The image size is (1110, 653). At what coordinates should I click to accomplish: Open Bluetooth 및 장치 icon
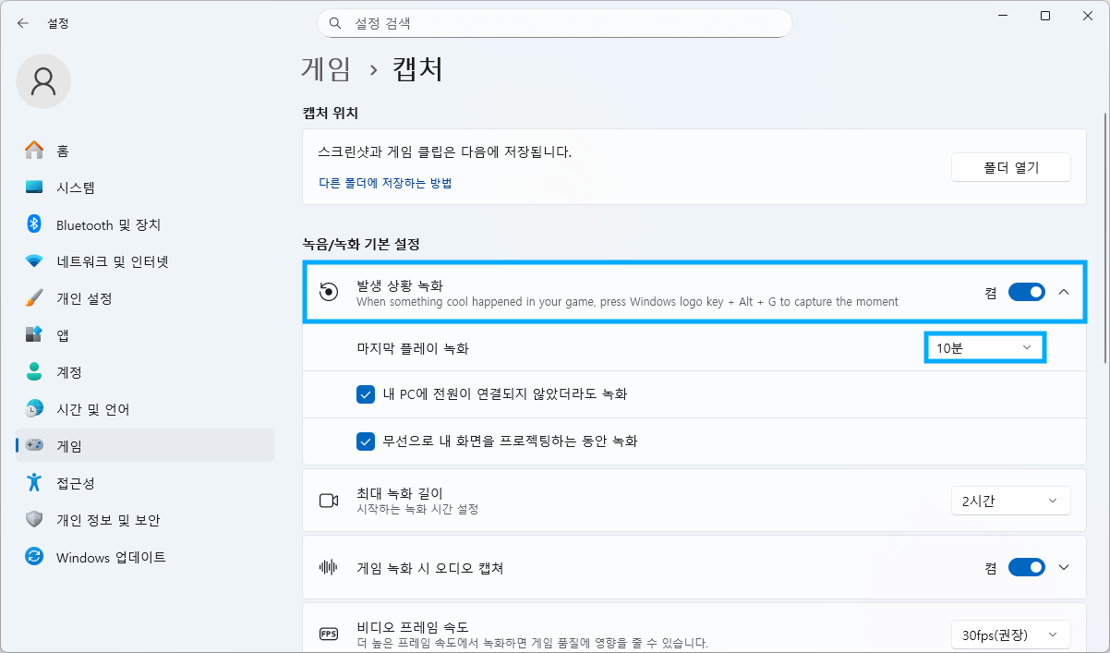click(34, 224)
